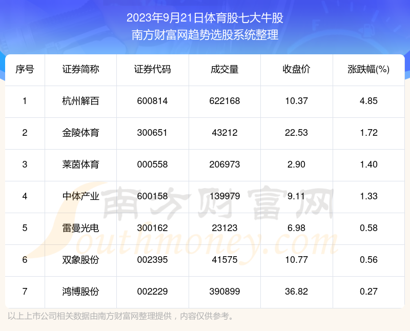Click closing price '36.82'
Viewport: 410px width, 331px height.
(297, 292)
